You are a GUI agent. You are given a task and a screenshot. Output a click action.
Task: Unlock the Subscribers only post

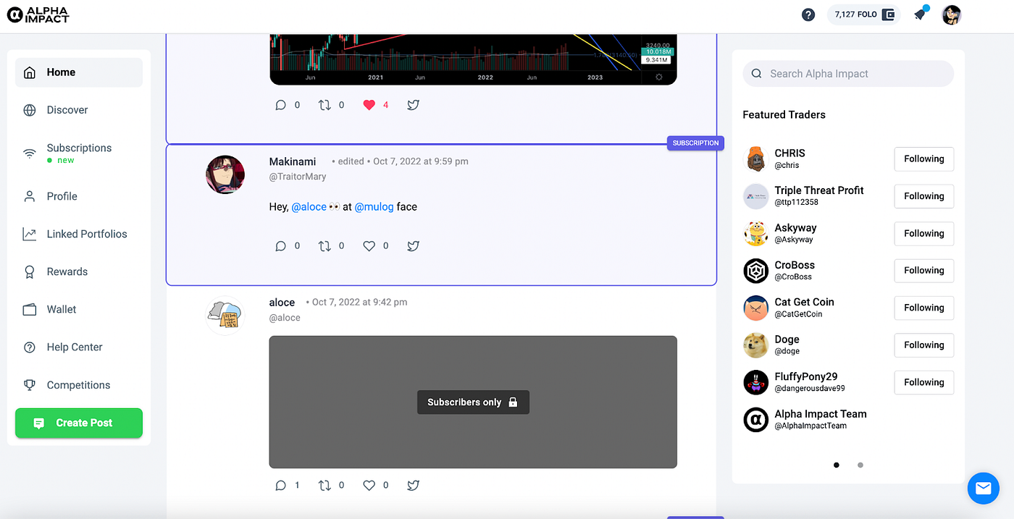(473, 402)
